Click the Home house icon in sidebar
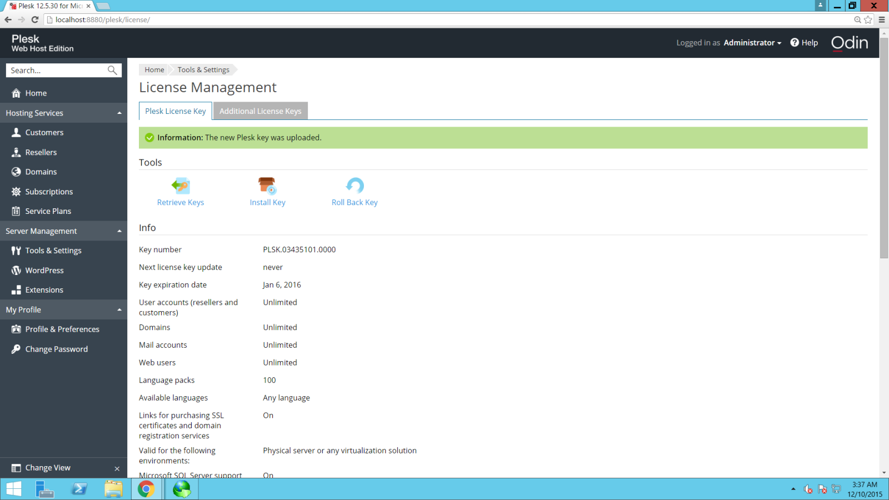Image resolution: width=889 pixels, height=500 pixels. 16,93
